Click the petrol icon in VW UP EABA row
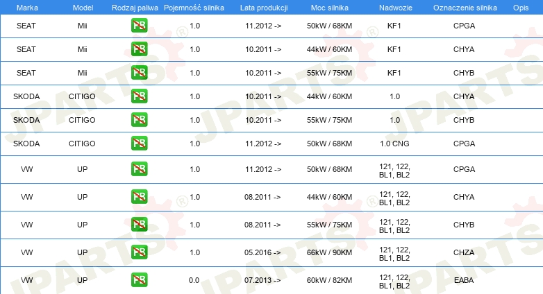This screenshot has height=294, width=543. (139, 280)
